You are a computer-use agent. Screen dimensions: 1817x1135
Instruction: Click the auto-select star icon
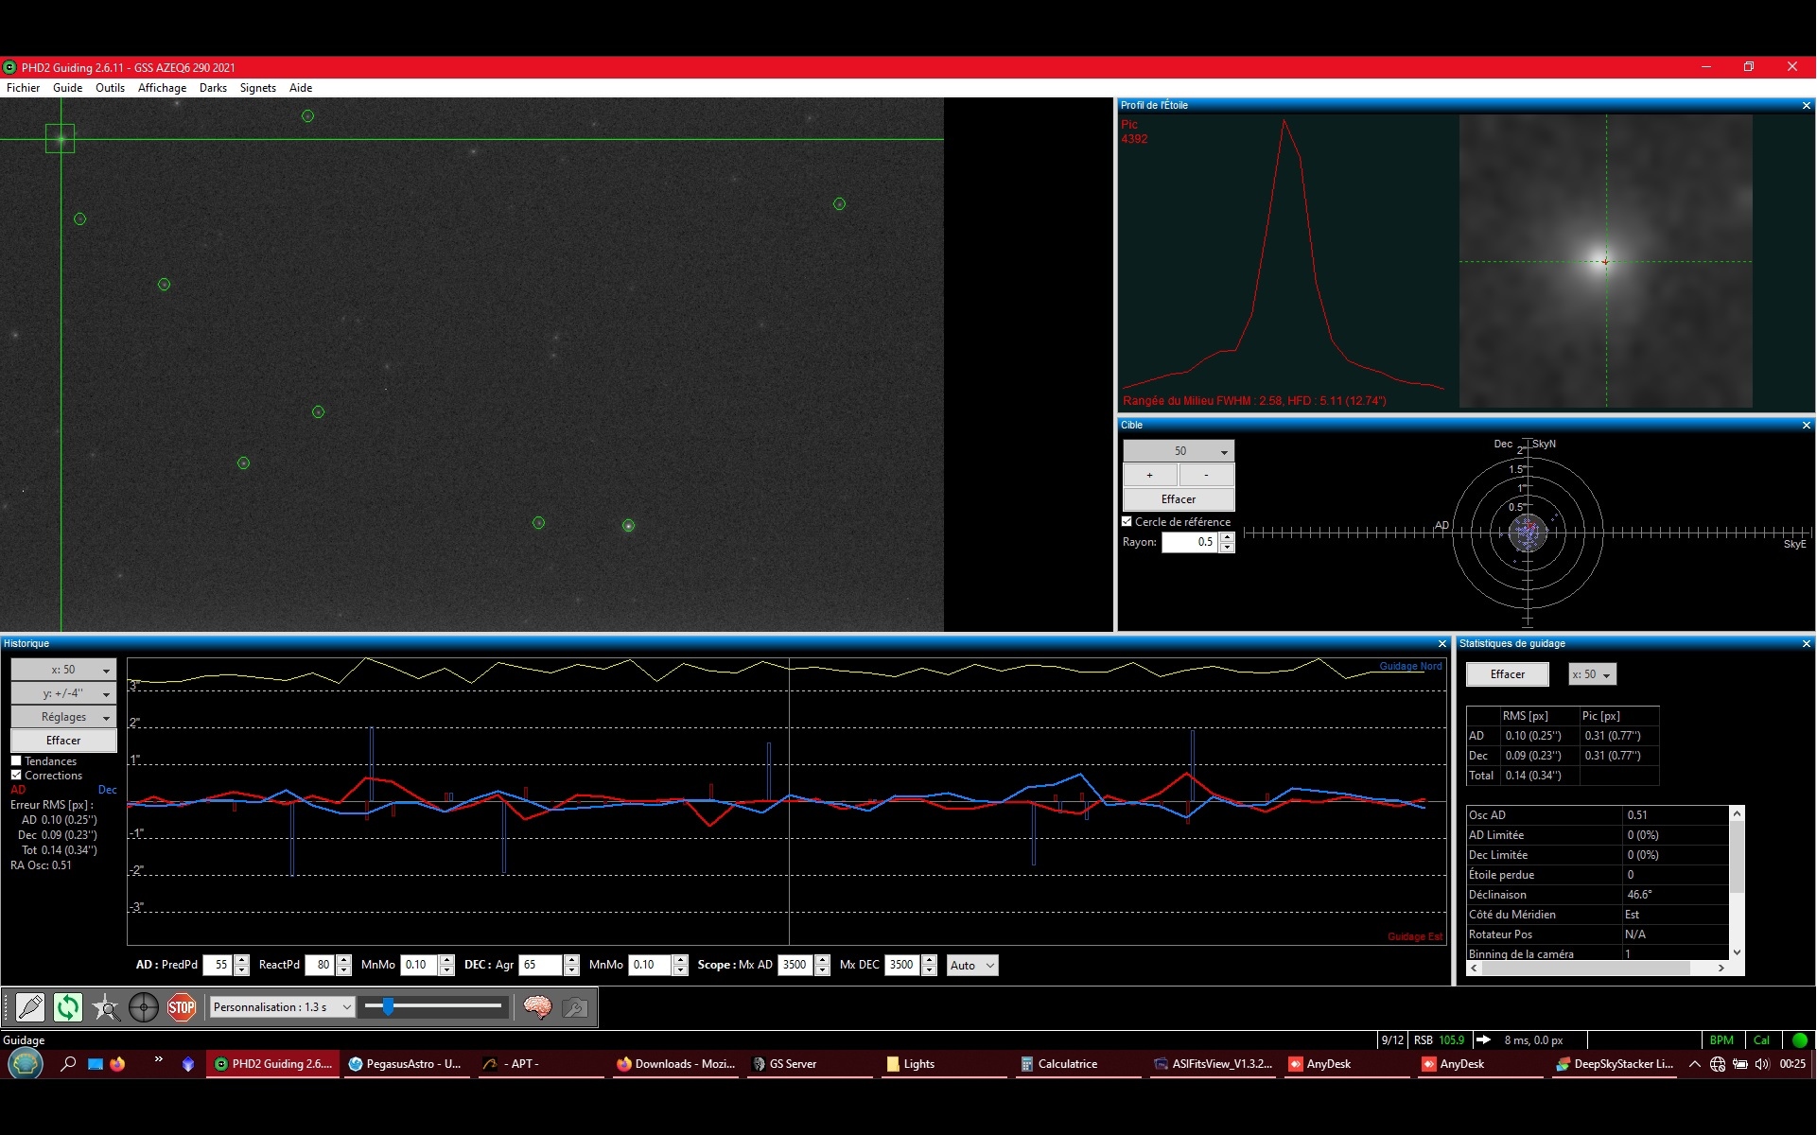click(x=106, y=1007)
